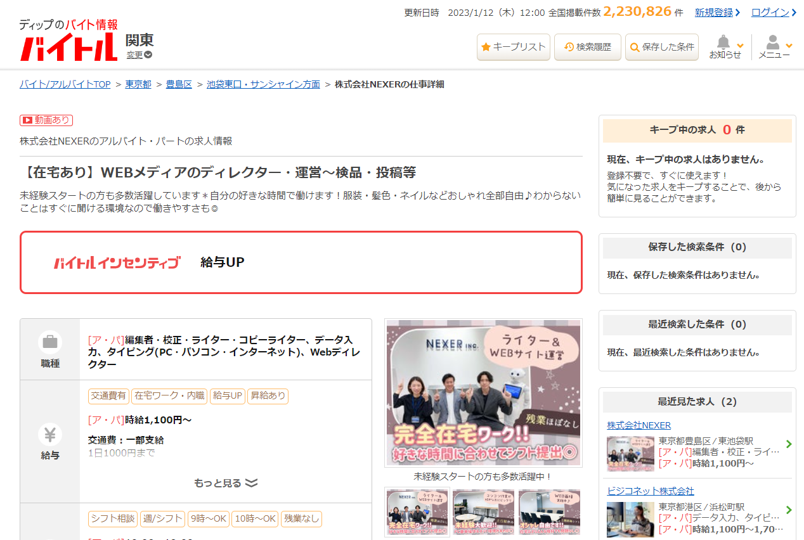Change region via 変更 dropdown

(x=139, y=55)
